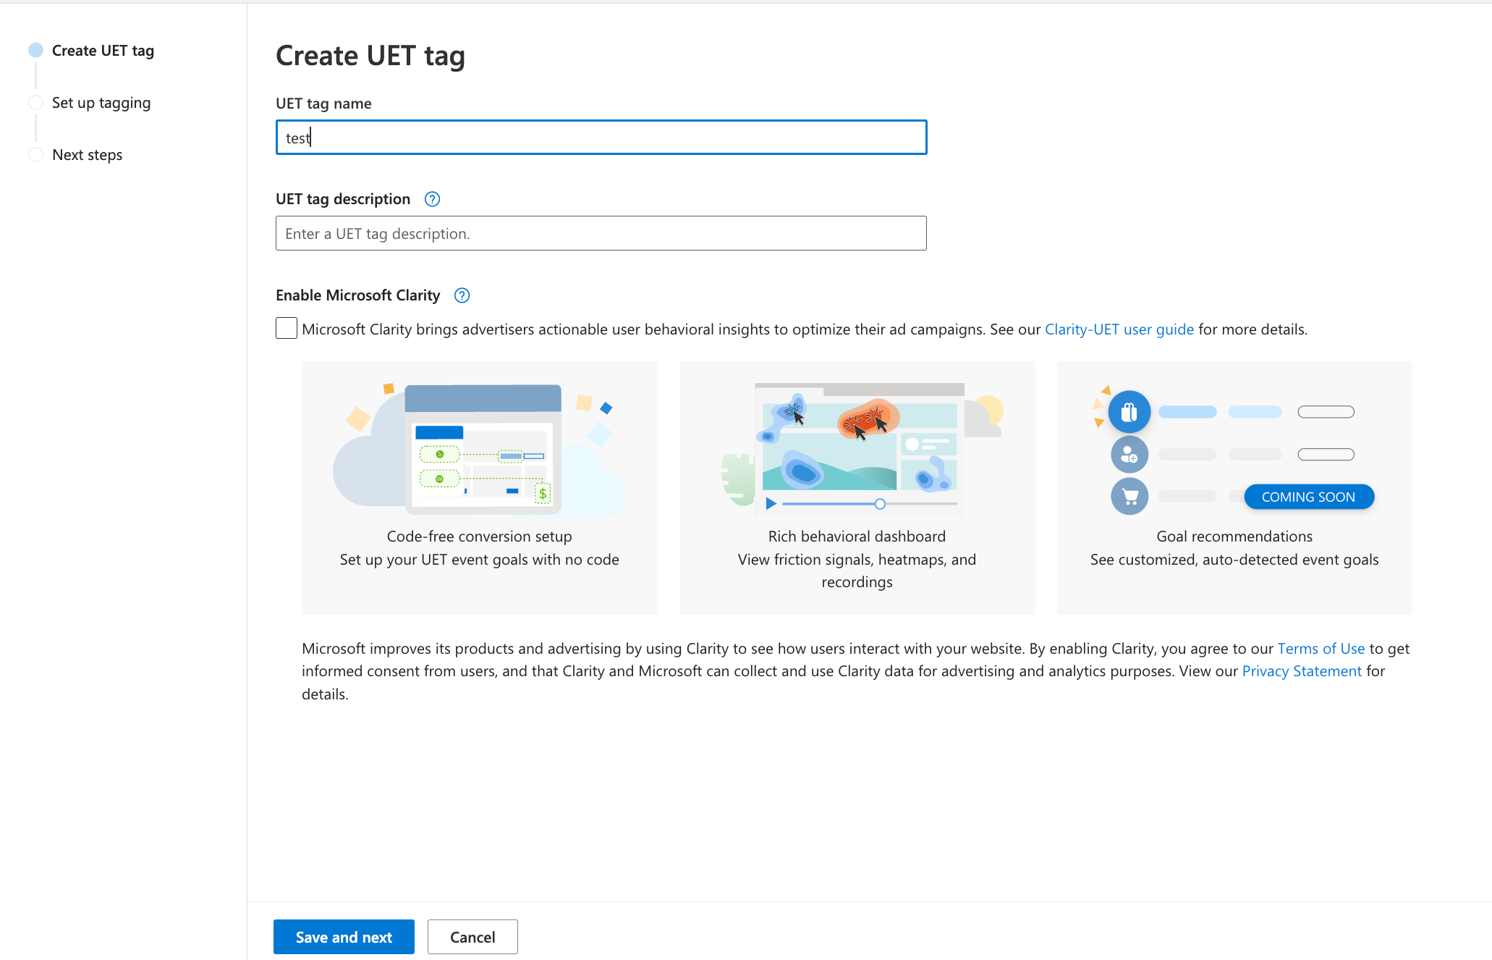Screen dimensions: 1492x960
Task: Open help icon beside UET tag description
Action: [432, 199]
